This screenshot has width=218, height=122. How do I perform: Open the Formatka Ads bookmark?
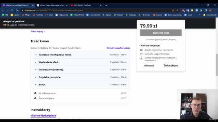pos(93,15)
